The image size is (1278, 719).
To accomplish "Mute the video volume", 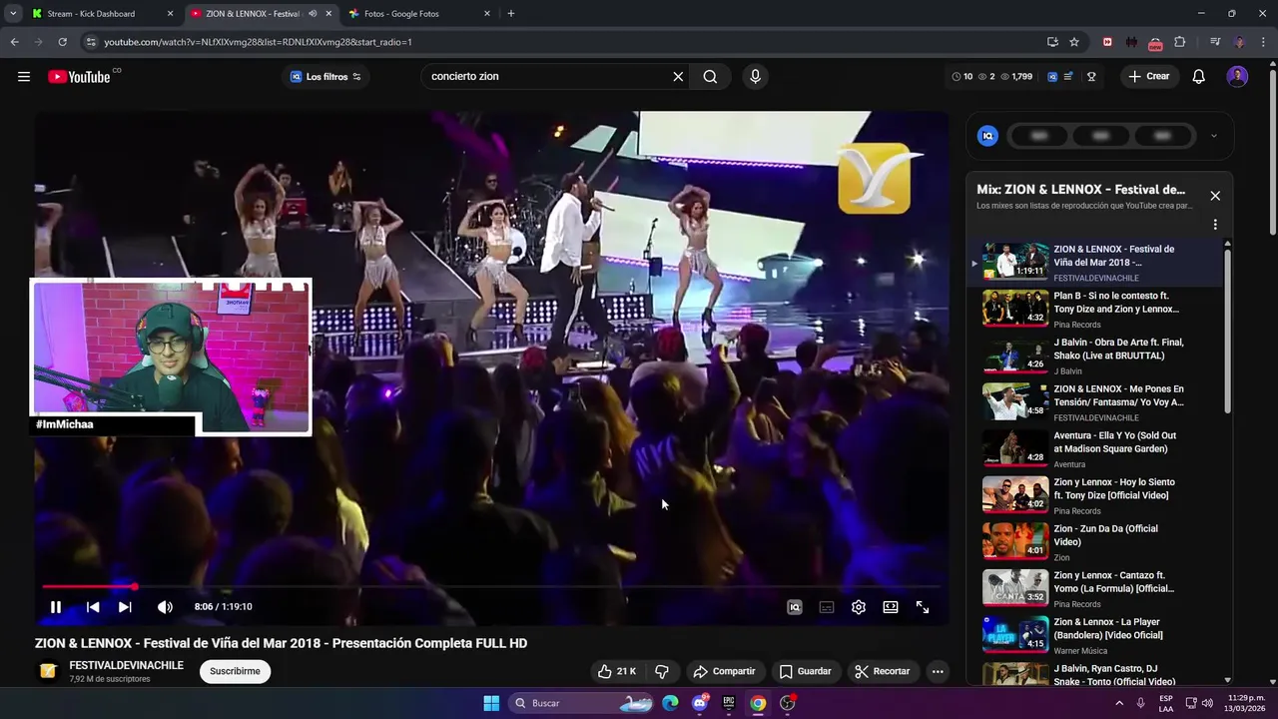I will coord(165,607).
